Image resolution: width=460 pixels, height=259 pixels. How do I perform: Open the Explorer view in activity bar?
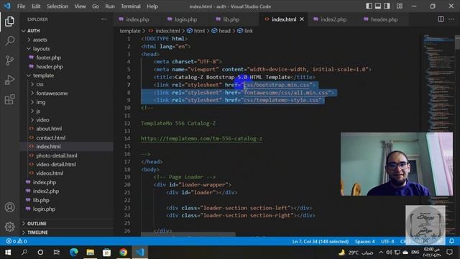[9, 22]
